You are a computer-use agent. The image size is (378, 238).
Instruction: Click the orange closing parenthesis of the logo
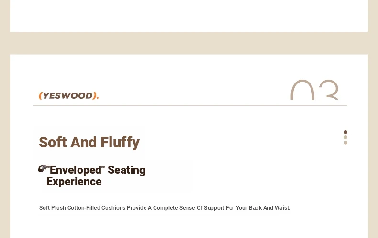point(95,96)
